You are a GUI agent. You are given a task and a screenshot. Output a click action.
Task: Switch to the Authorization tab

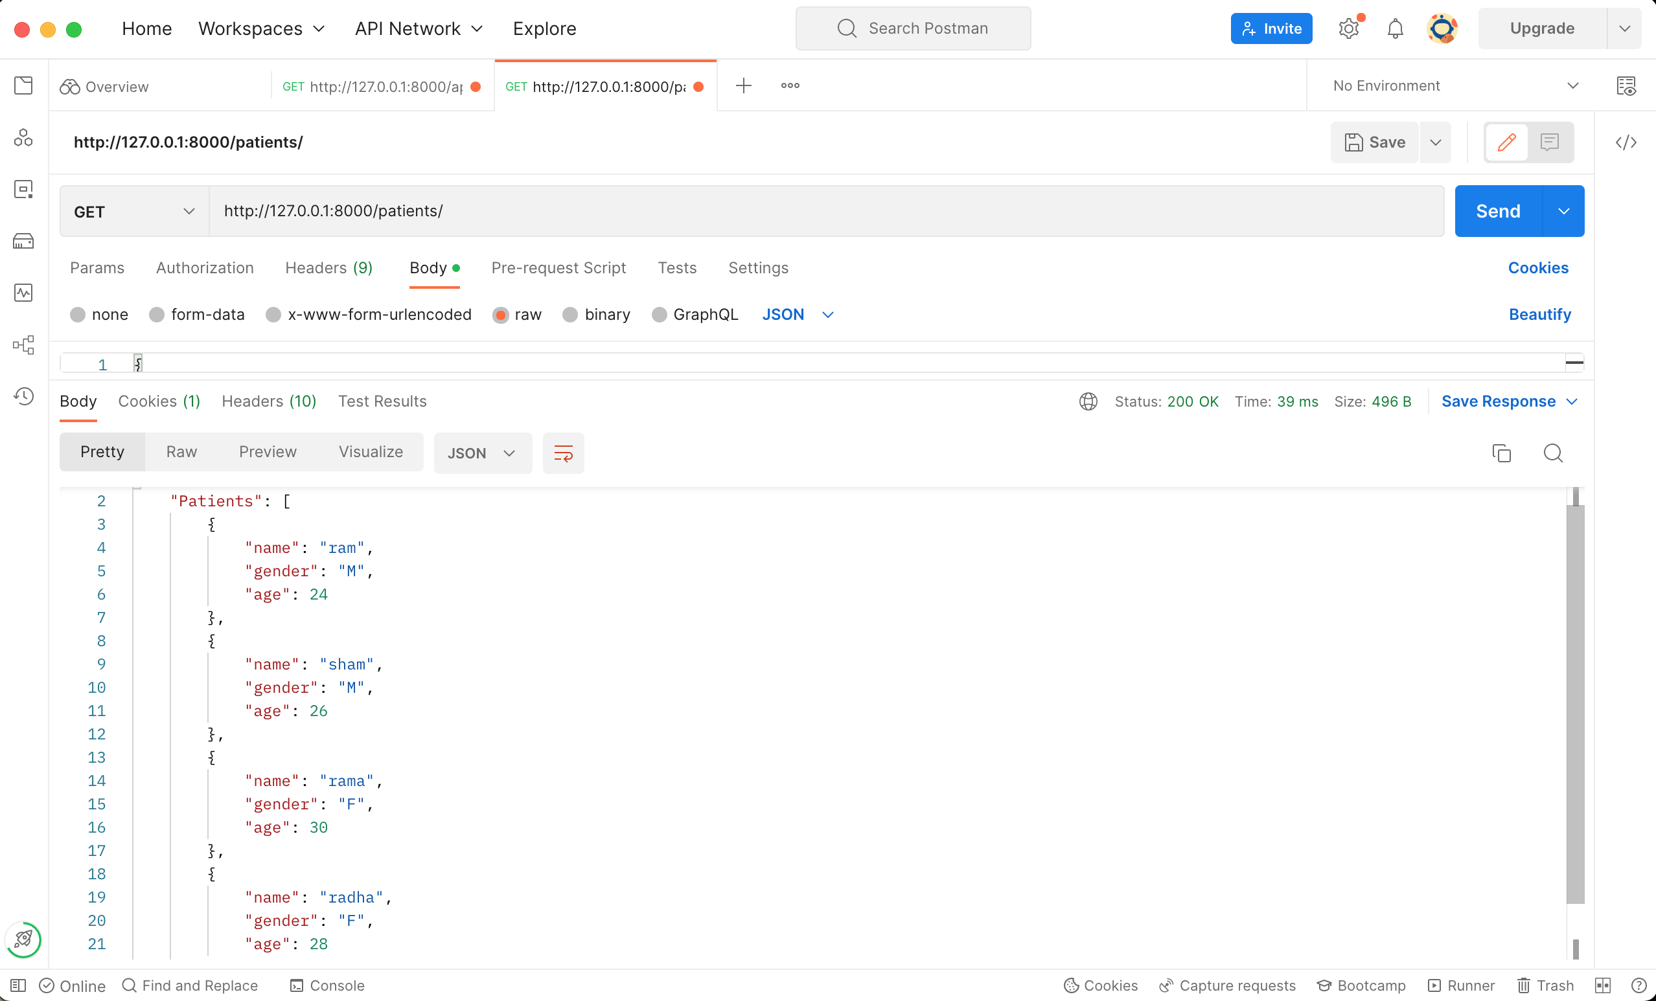tap(204, 267)
